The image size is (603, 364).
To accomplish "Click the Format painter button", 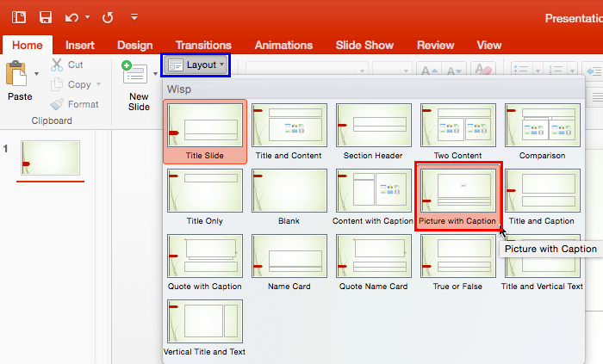I will [x=75, y=104].
